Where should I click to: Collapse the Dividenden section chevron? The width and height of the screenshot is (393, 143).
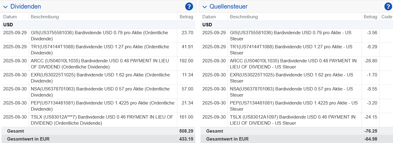[5, 7]
